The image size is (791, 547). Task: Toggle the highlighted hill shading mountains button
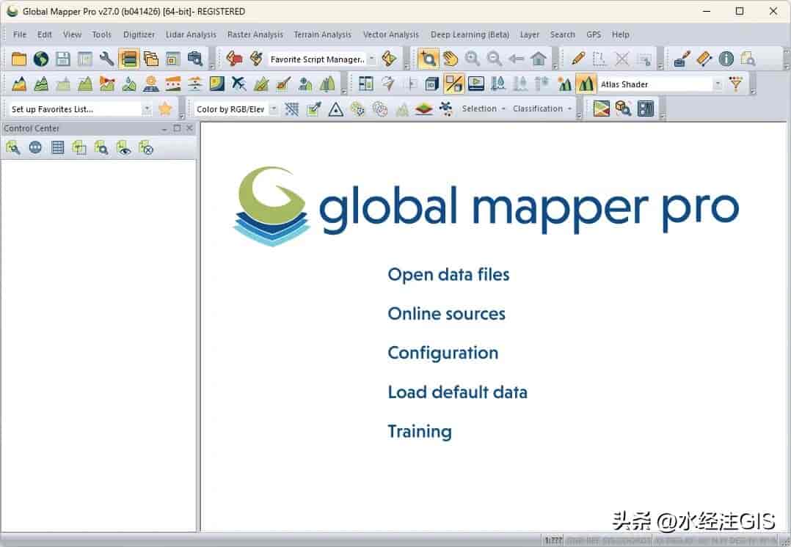586,84
